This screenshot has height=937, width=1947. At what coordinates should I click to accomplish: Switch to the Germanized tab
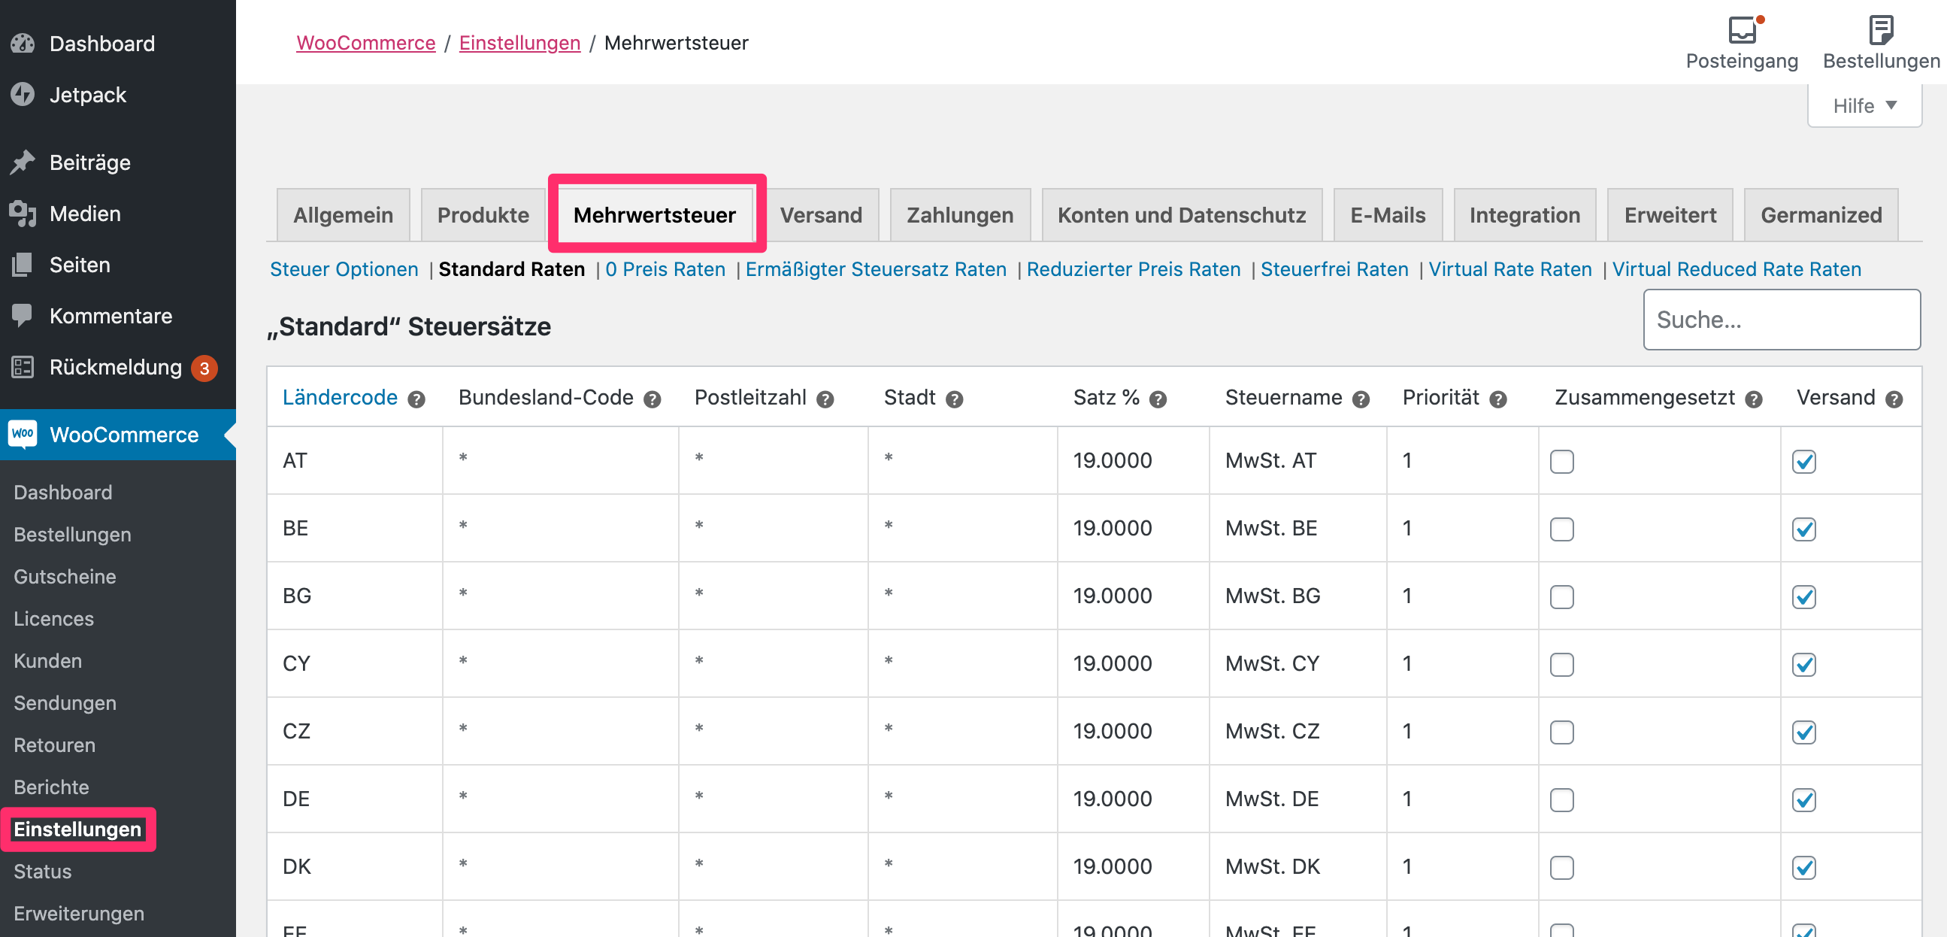tap(1821, 215)
